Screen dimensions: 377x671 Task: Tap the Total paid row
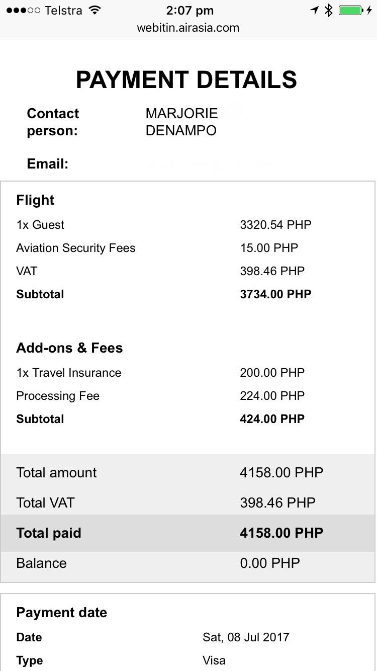(x=188, y=533)
